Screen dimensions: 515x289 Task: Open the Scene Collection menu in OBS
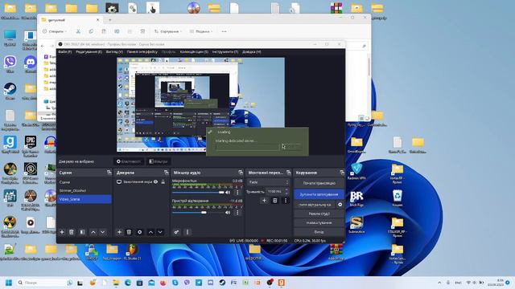coord(194,51)
